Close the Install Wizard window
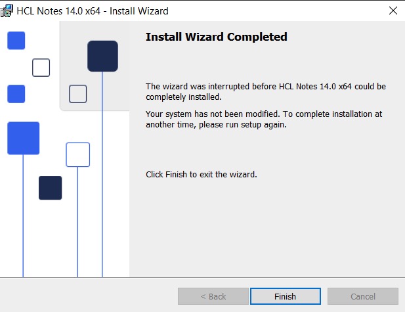405x312 pixels. click(x=393, y=11)
